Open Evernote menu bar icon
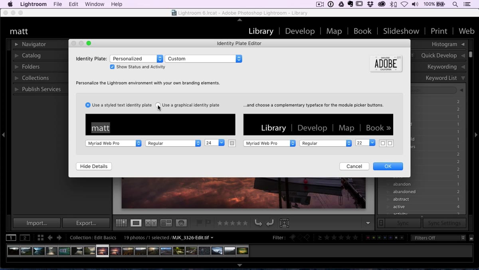This screenshot has width=479, height=270. 350,4
